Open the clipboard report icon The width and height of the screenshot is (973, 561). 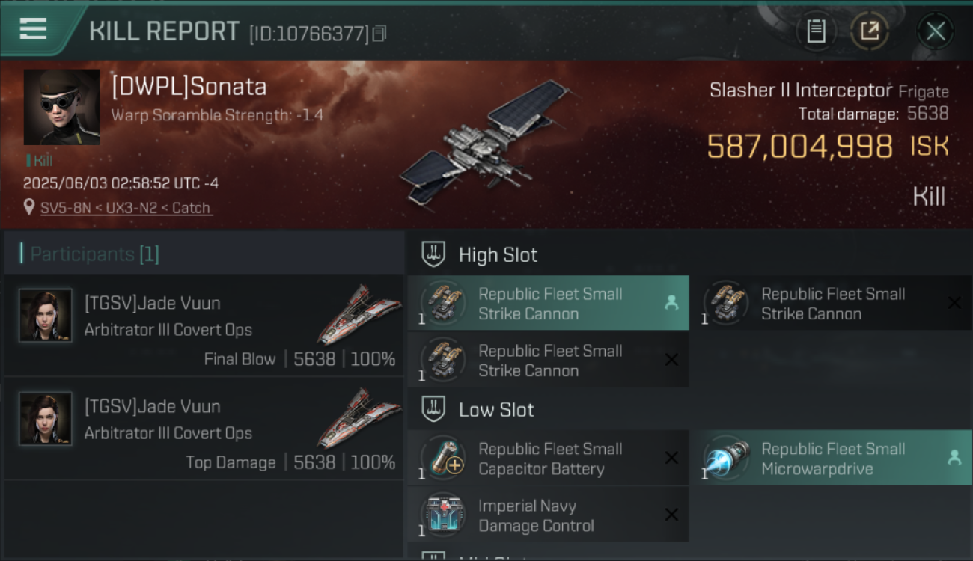tap(816, 31)
